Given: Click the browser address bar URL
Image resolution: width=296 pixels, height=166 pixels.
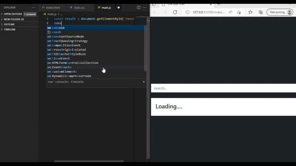Looking at the screenshot, I should [x=209, y=12].
